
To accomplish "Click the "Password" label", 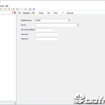I will [x=24, y=39].
